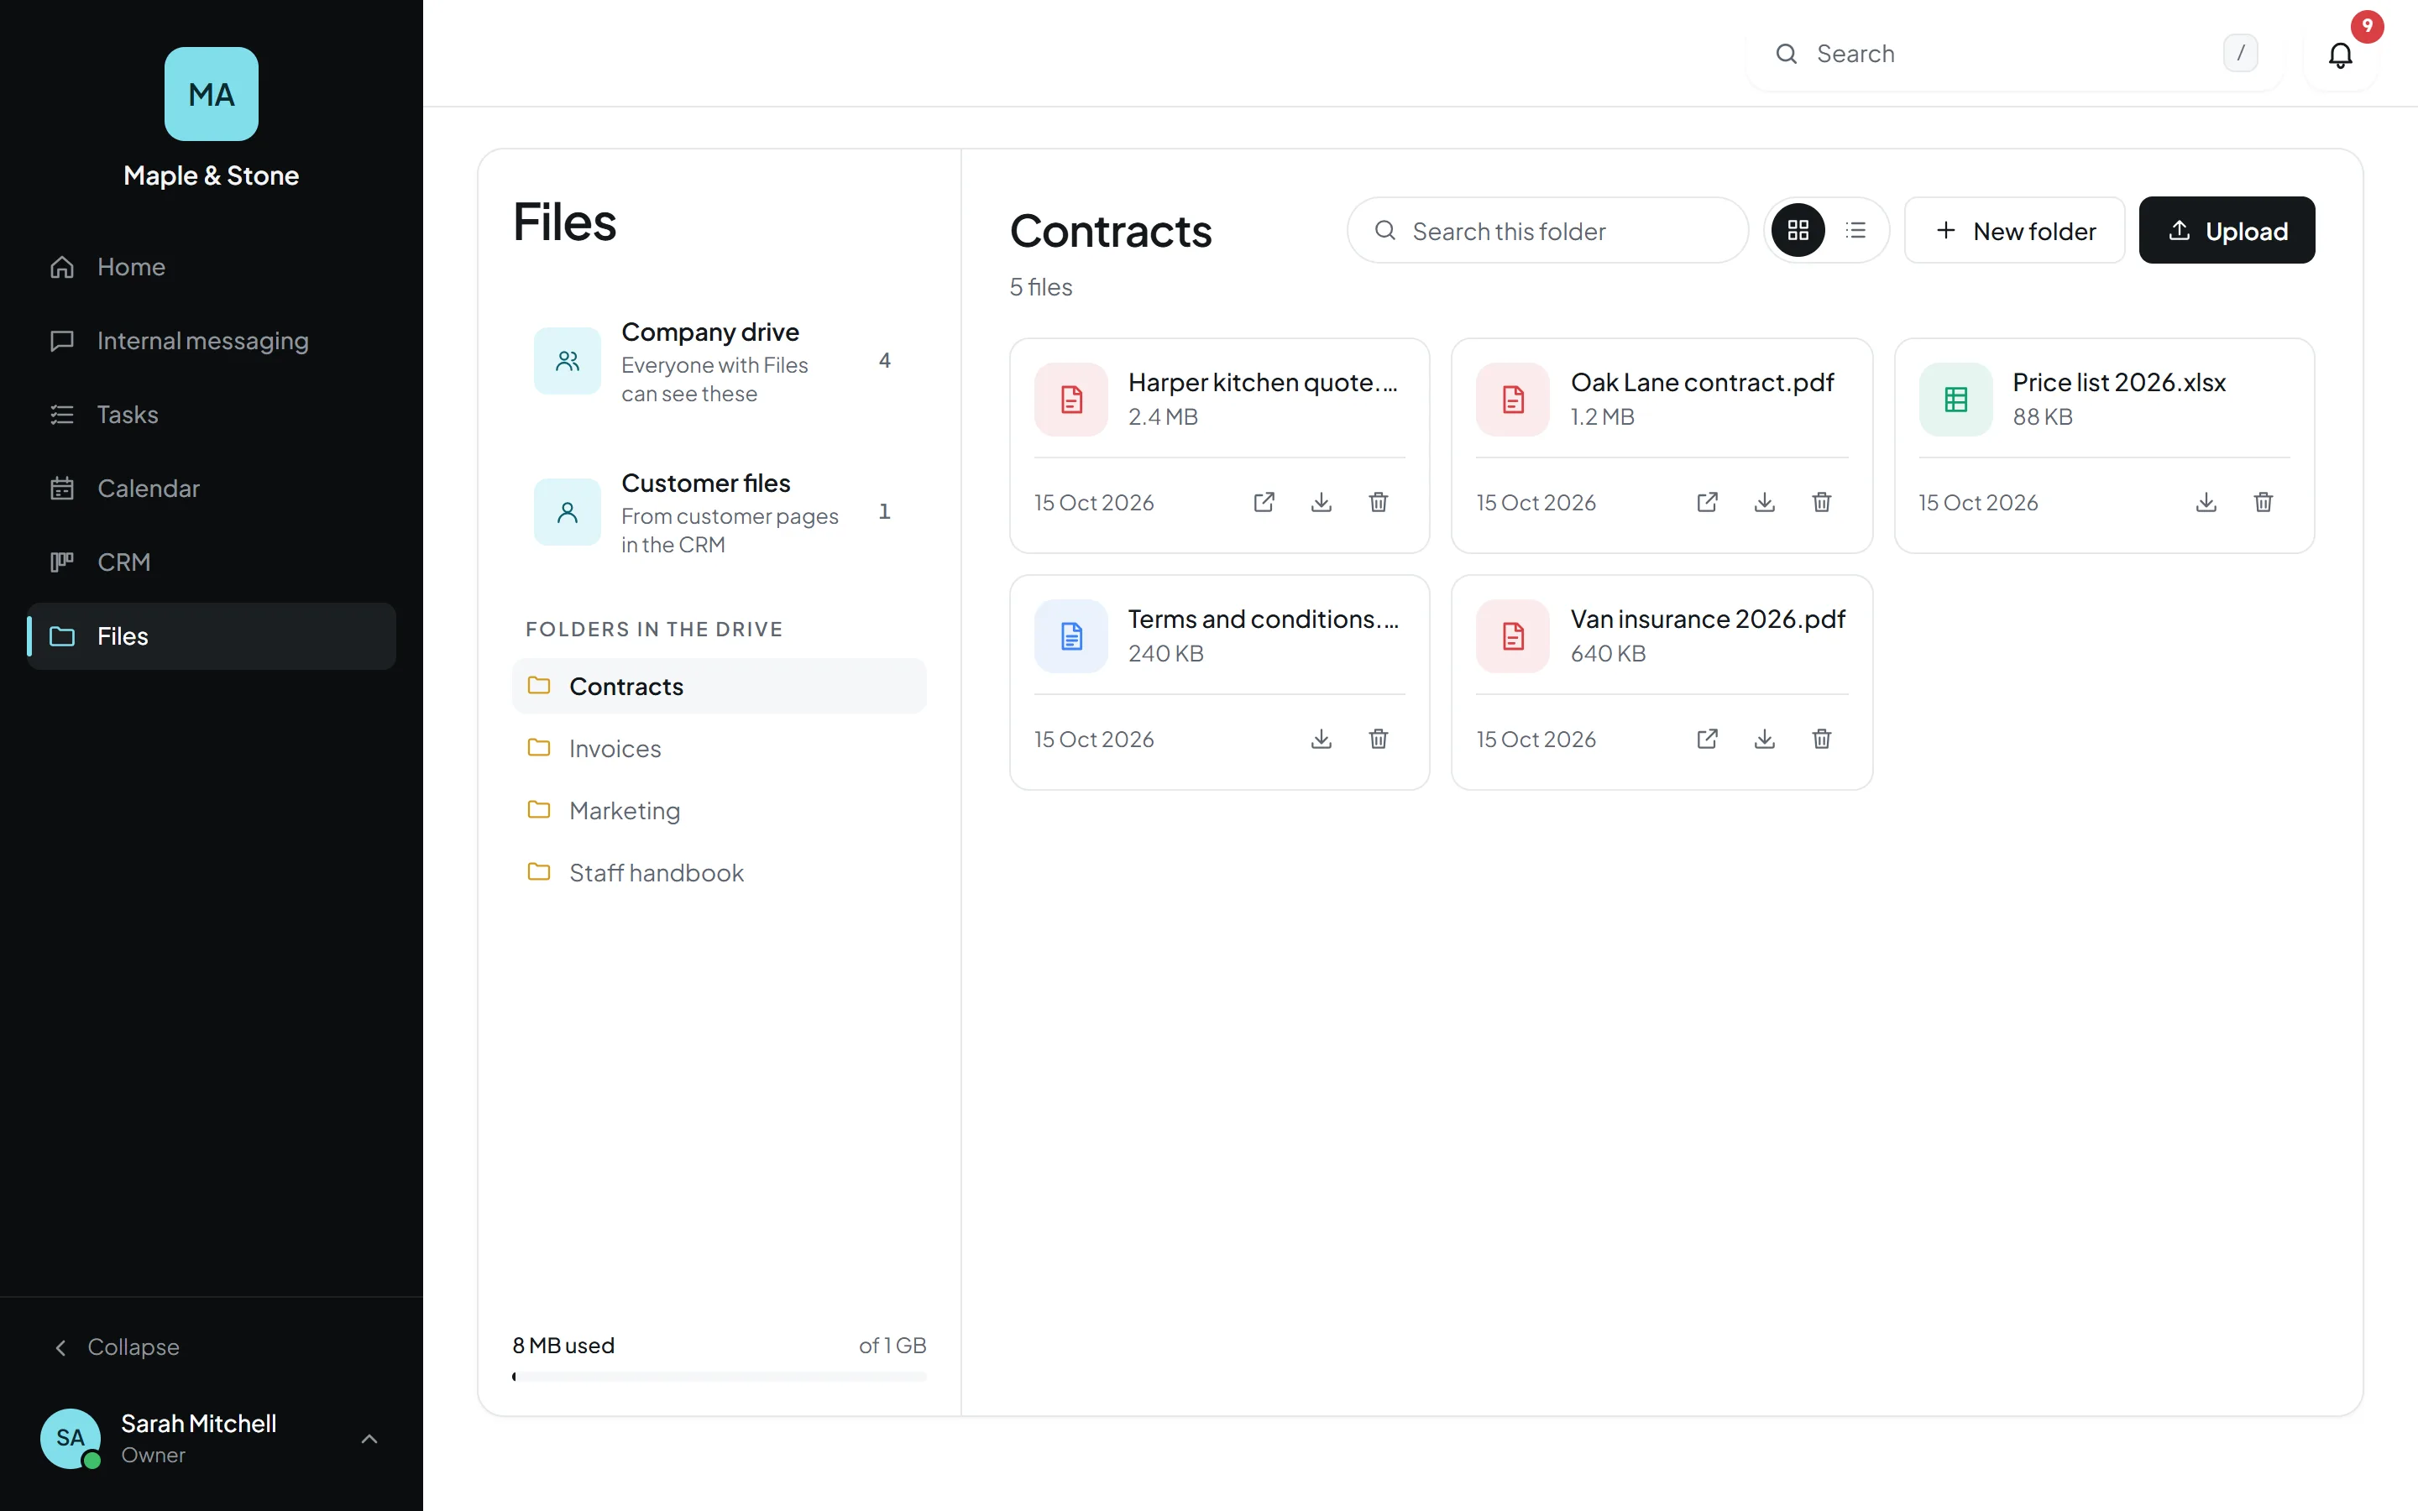
Task: Click file name Oak Lane contract.pdf
Action: point(1702,382)
